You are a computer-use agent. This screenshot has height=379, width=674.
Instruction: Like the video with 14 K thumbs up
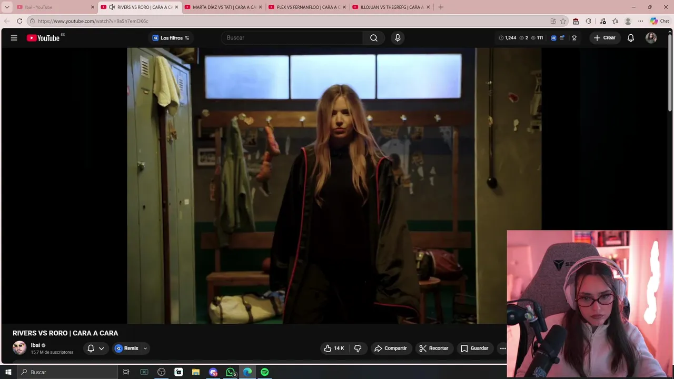(x=334, y=348)
